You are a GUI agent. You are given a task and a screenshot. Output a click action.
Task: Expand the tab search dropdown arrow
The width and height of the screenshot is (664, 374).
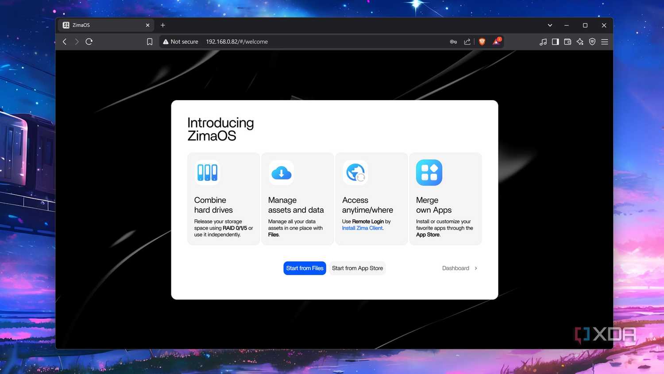[550, 25]
